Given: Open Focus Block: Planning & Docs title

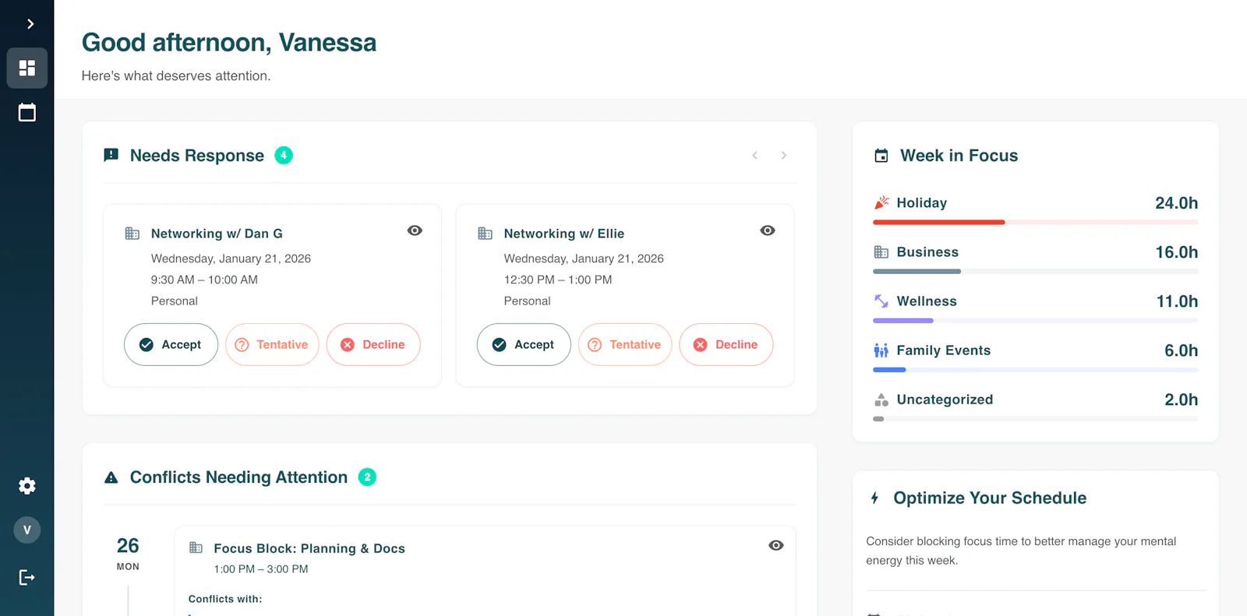Looking at the screenshot, I should tap(309, 548).
